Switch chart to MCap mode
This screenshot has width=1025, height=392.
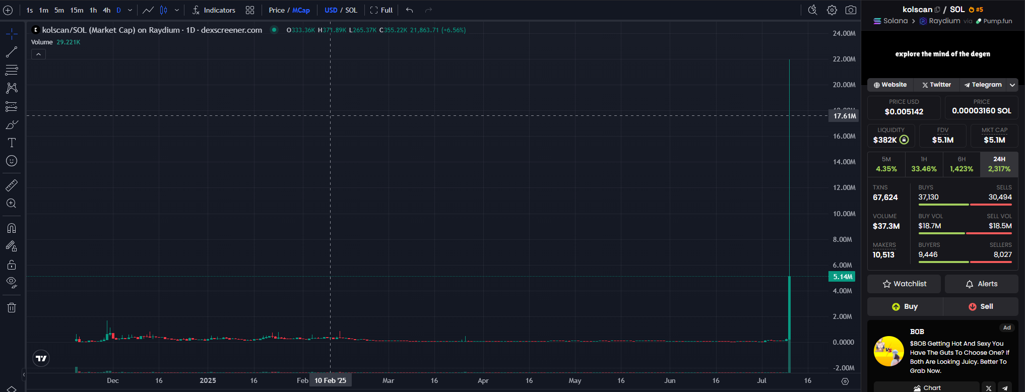pos(301,10)
